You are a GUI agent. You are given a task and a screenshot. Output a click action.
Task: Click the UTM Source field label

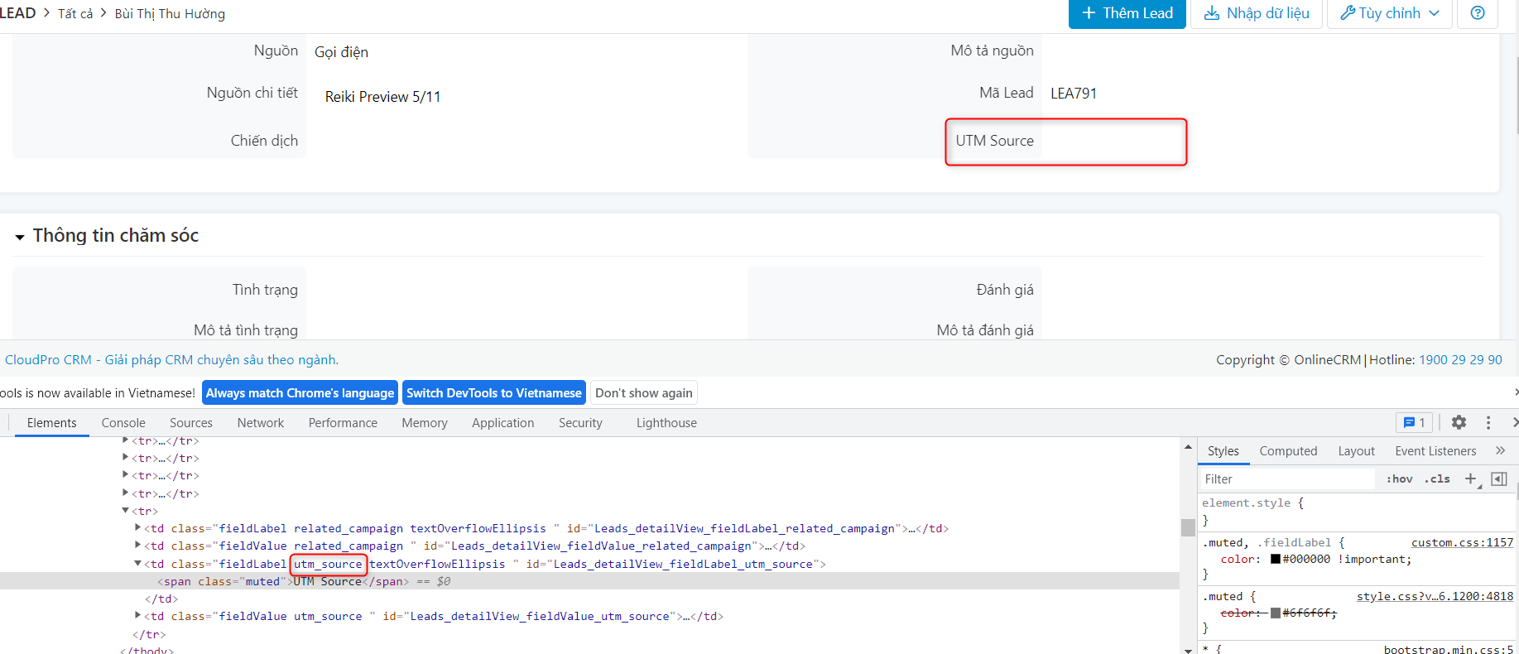click(x=994, y=141)
